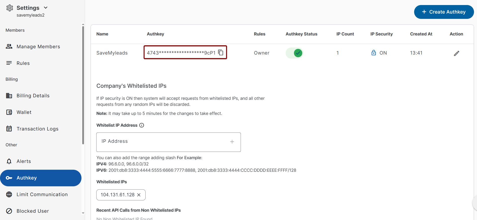
Task: Expand the Settings dropdown chevron
Action: tap(46, 8)
